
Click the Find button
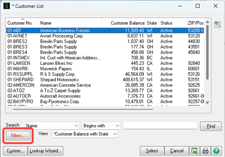[211, 126]
